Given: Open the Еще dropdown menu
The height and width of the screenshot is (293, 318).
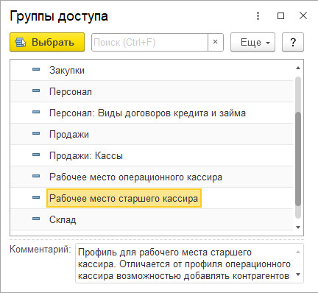Looking at the screenshot, I should 252,42.
